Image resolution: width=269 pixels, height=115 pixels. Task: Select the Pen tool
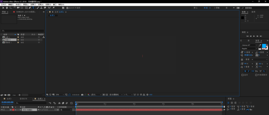[30, 8]
